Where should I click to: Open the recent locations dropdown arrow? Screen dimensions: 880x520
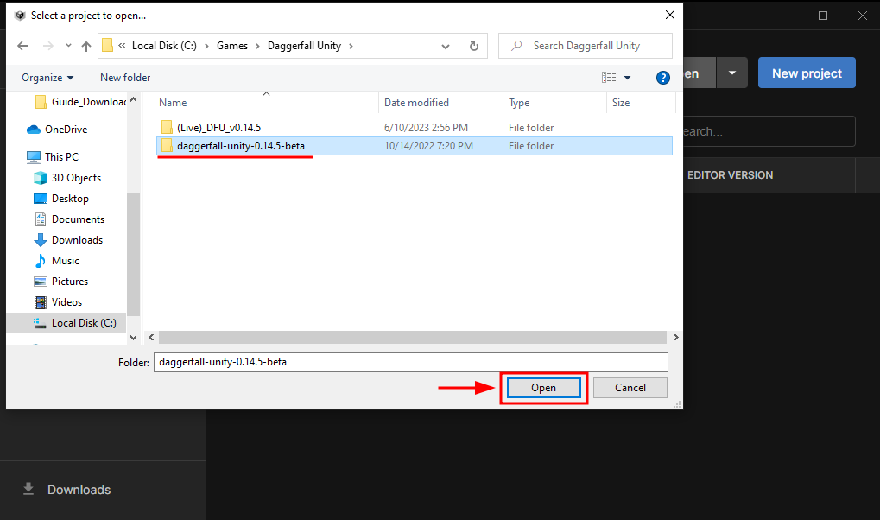point(68,46)
